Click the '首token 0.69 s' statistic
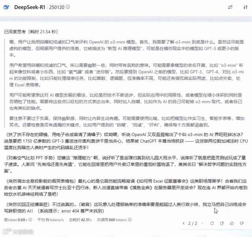The width and height of the screenshot is (252, 237). click(16, 220)
